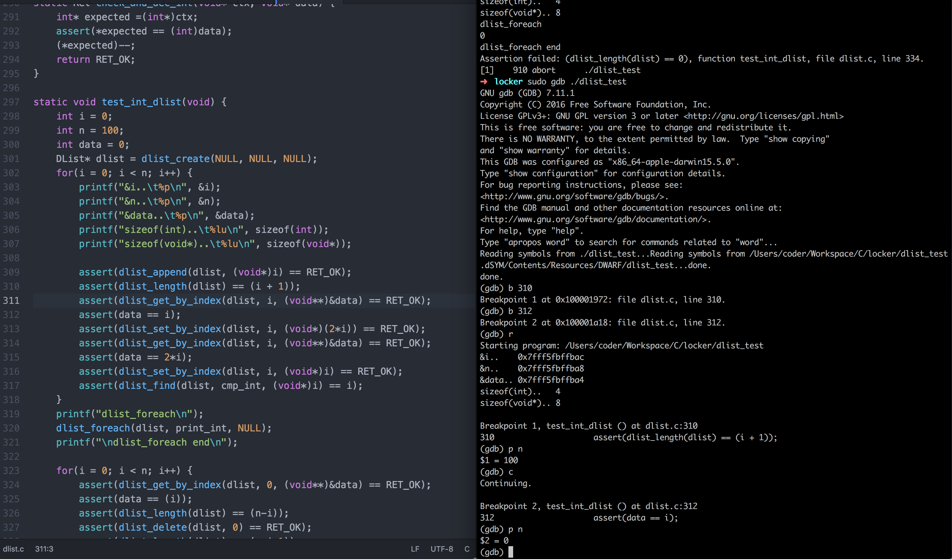Screen dimensions: 952x559
Task: Click gdb documentation URL in terminal
Action: (593, 219)
